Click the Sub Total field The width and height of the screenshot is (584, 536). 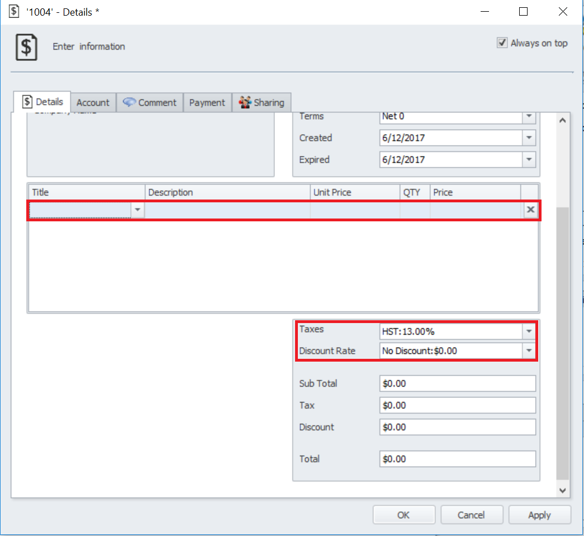(x=457, y=383)
